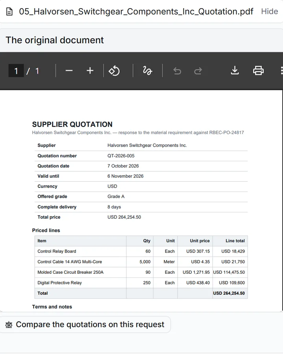The width and height of the screenshot is (283, 354).
Task: Click the quantity 250 cell
Action: (x=147, y=283)
